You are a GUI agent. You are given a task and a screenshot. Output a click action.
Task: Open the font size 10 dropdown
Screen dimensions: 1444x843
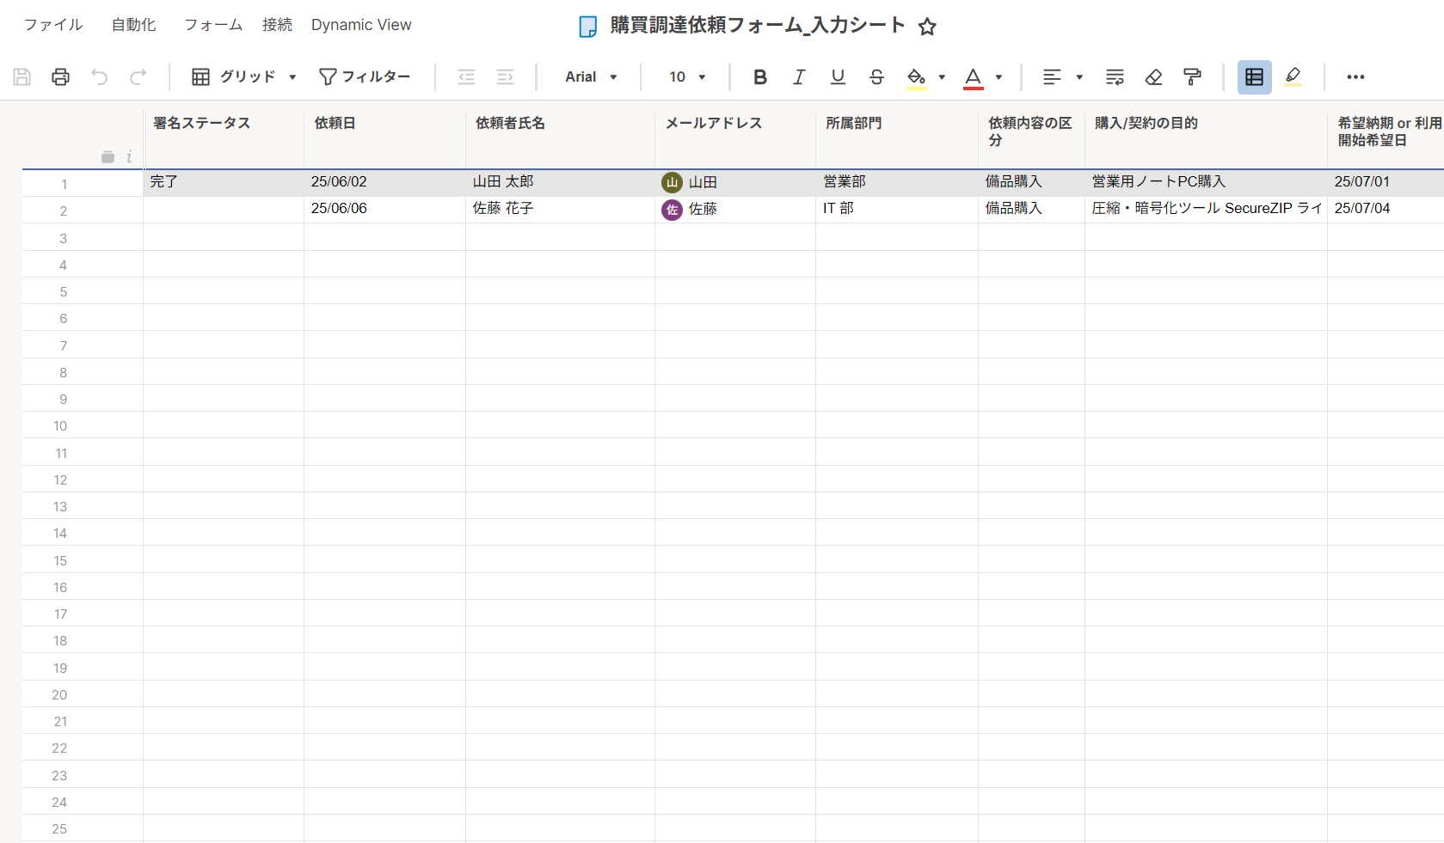[687, 76]
